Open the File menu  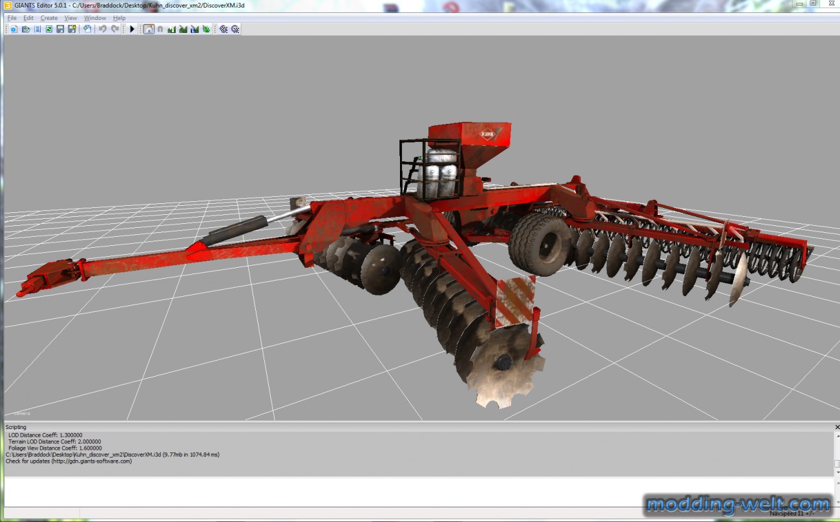pyautogui.click(x=12, y=18)
